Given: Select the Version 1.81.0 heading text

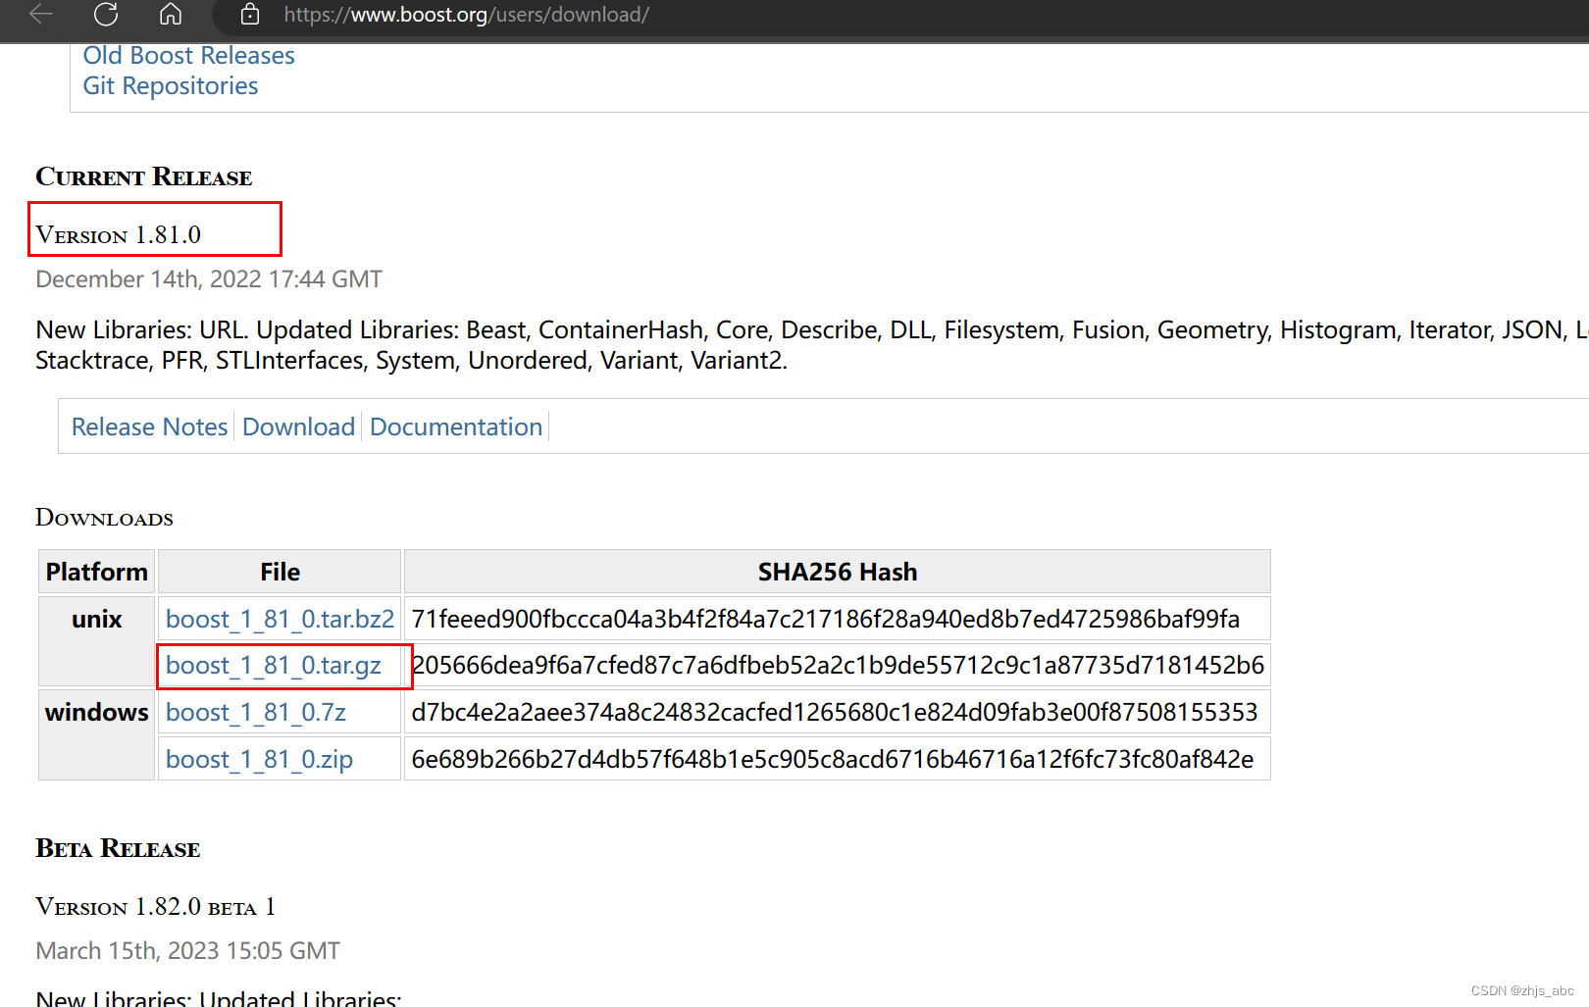Looking at the screenshot, I should [118, 235].
